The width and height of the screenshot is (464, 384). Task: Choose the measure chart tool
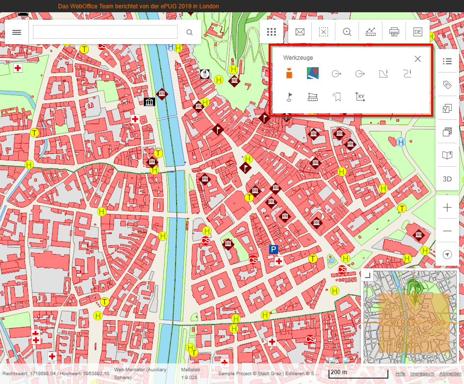[x=371, y=32]
